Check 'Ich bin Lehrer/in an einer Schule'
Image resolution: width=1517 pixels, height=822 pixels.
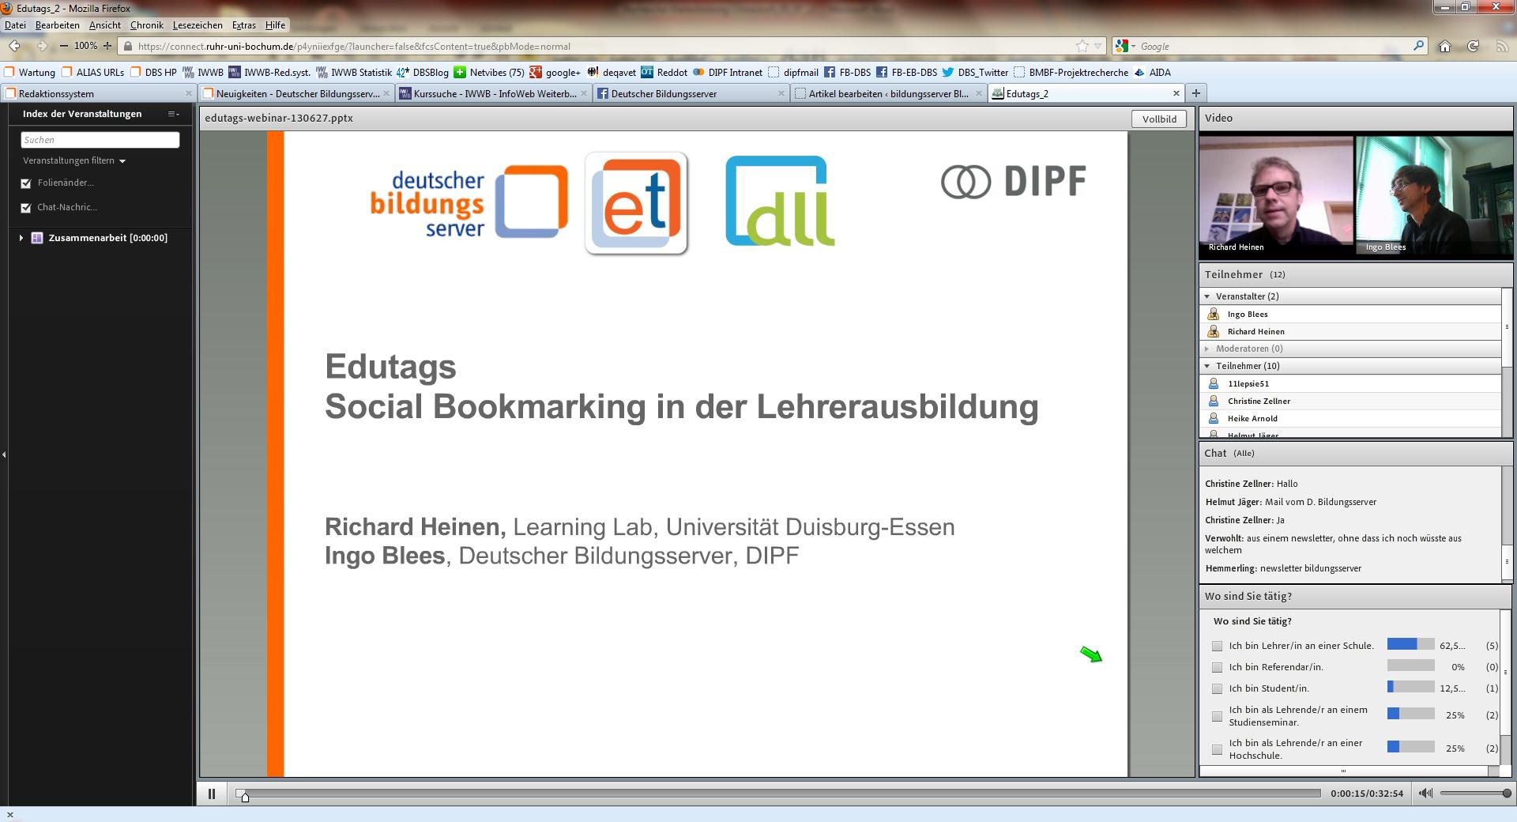(1217, 646)
